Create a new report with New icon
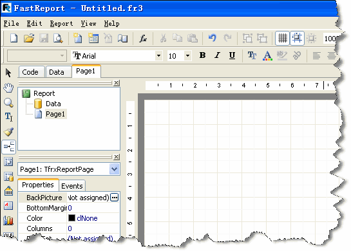351x251 pixels. click(14, 38)
